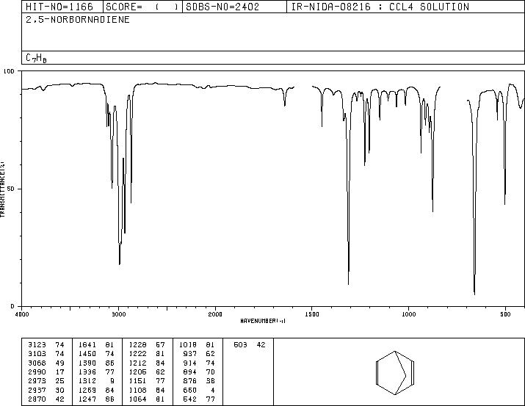Select peak table entry 2870
Viewport: 525px width, 406px height.
coord(37,399)
